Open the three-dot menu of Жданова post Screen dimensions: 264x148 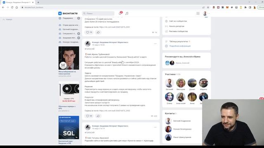click(155, 127)
